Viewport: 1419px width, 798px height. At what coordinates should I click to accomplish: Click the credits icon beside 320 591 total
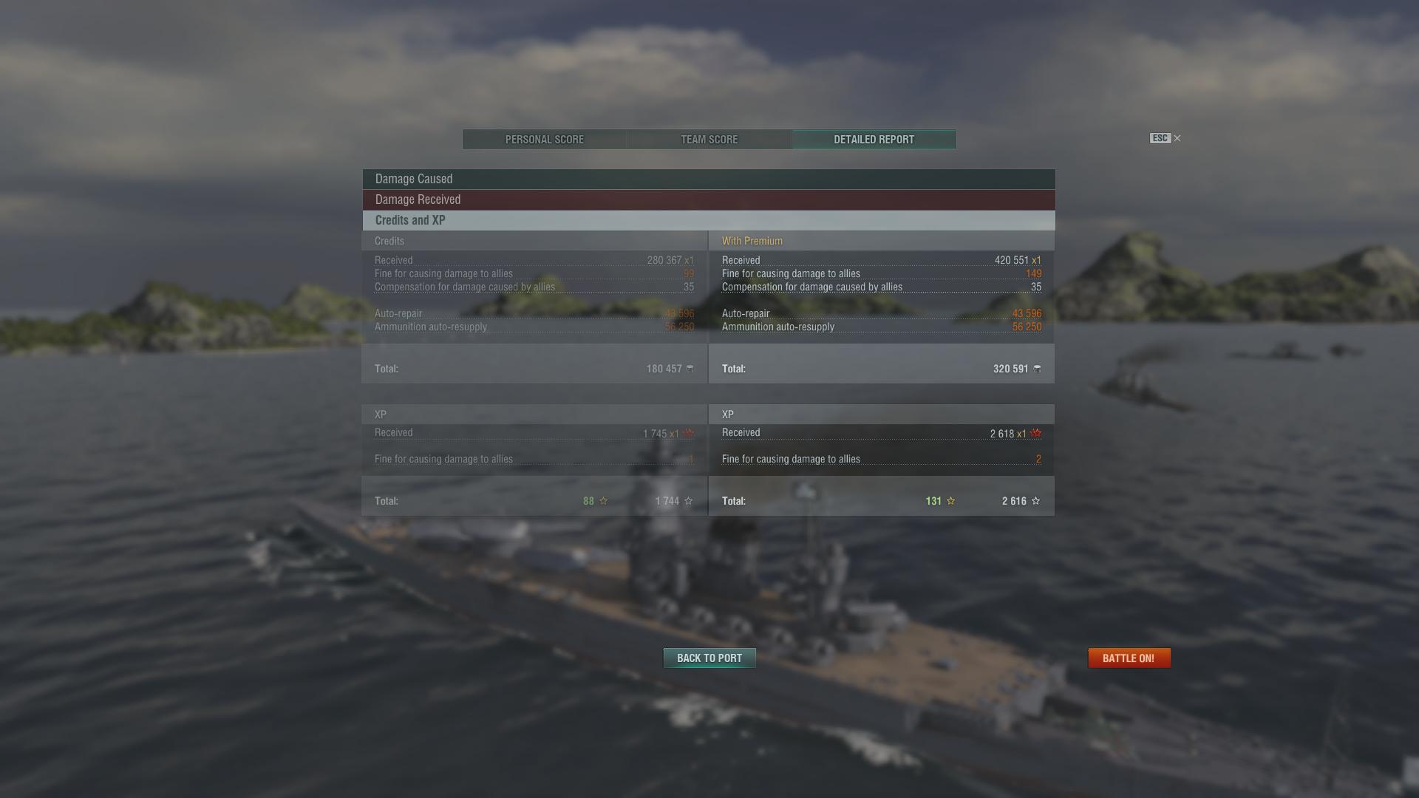1037,369
